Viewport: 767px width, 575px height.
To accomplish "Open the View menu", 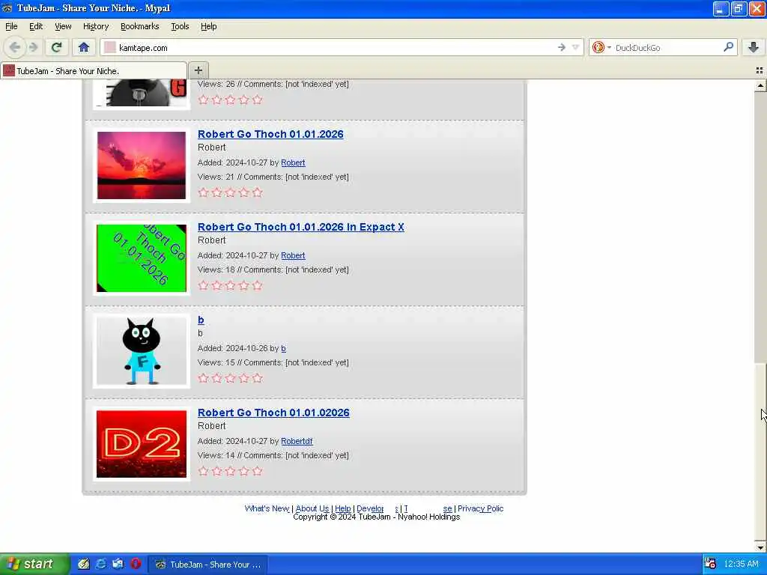I will (63, 26).
